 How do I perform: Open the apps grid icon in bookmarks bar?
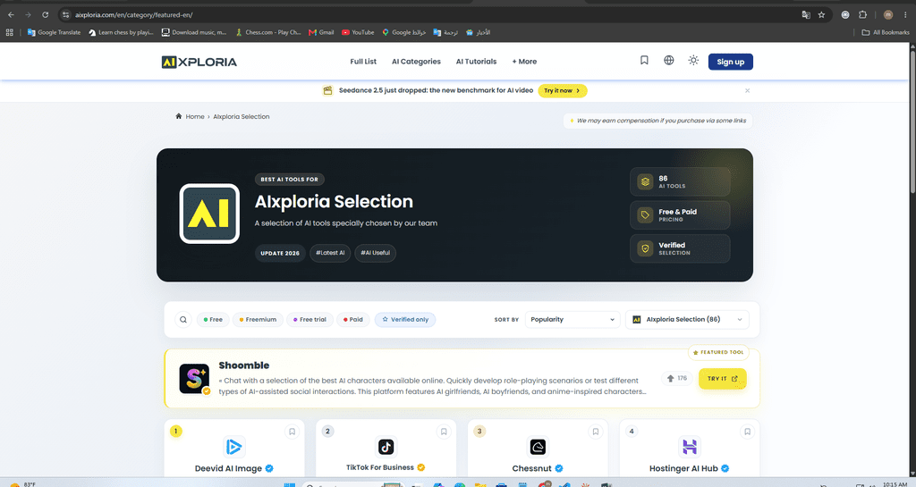pyautogui.click(x=9, y=33)
